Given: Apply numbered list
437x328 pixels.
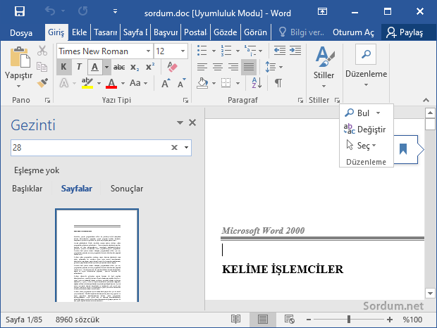Looking at the screenshot, I should (x=226, y=51).
